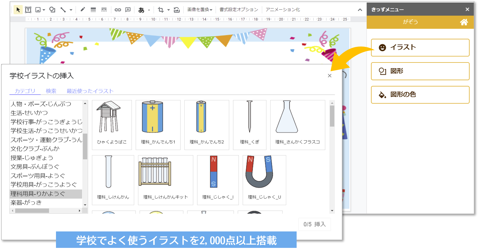Click the crop image icon

161,10
